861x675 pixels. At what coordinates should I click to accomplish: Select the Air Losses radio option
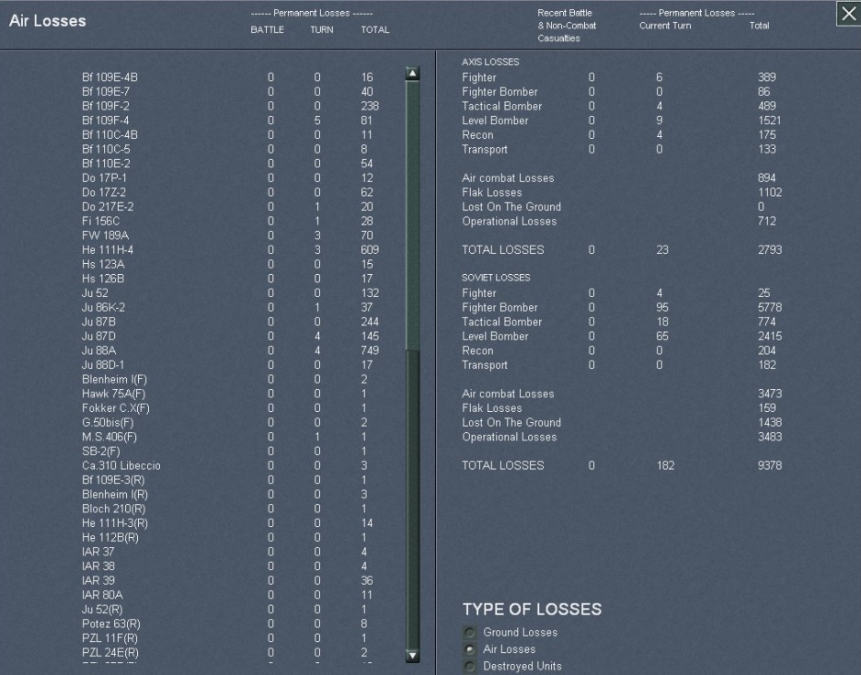471,649
